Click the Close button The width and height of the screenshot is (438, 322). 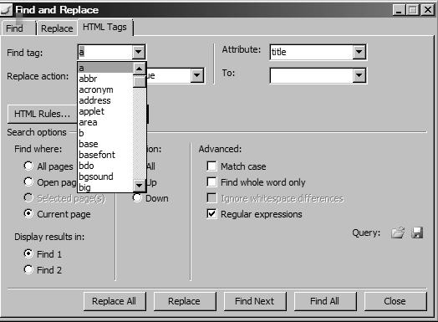[x=395, y=301]
